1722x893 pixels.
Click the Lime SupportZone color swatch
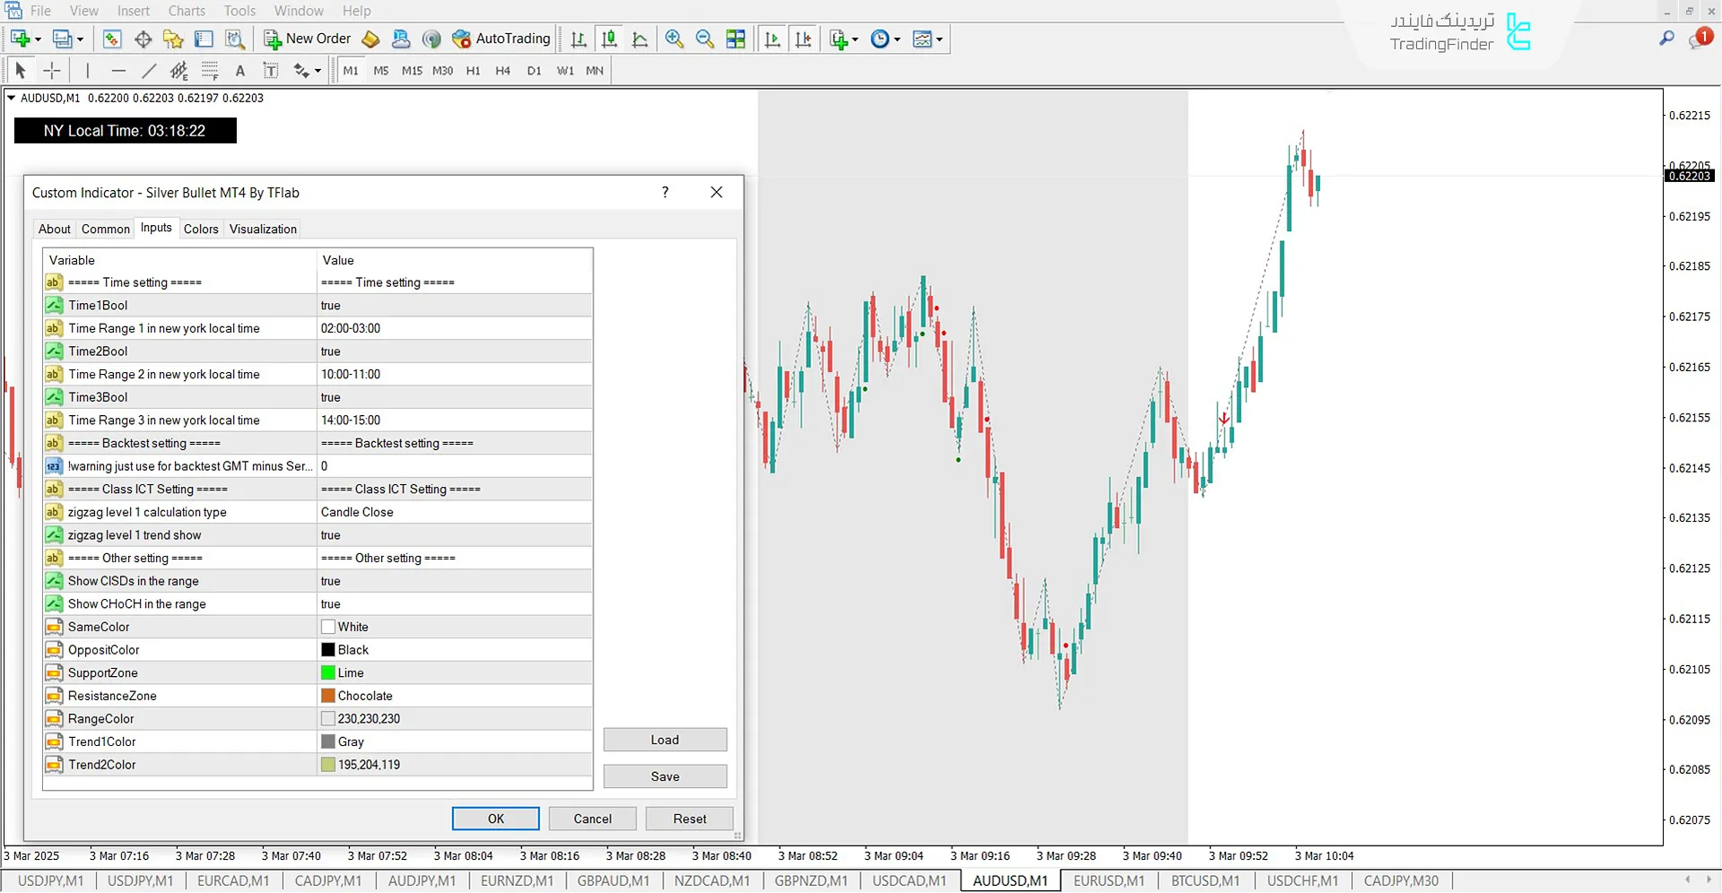click(327, 672)
